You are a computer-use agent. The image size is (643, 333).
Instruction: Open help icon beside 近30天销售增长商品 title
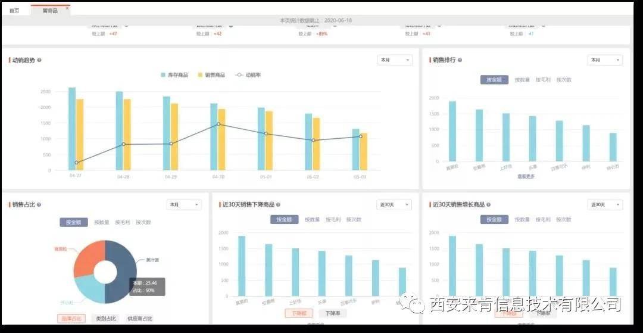pos(488,204)
